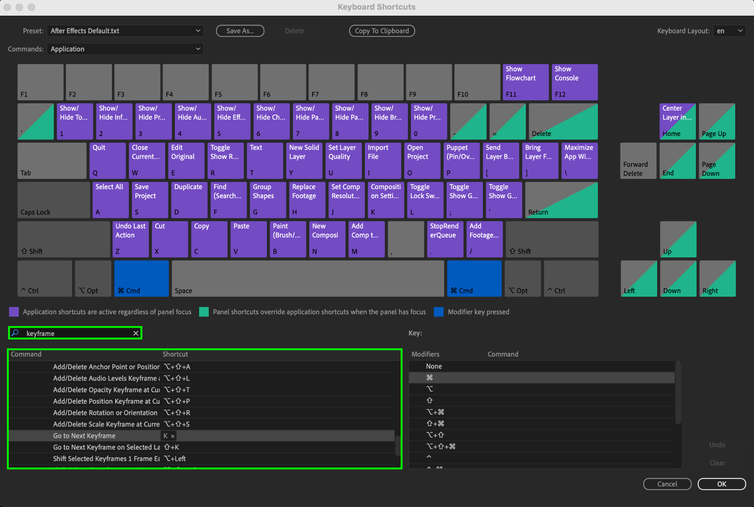Select Go to Next Keyframe command row
Screen dimensions: 754x507
(x=84, y=436)
